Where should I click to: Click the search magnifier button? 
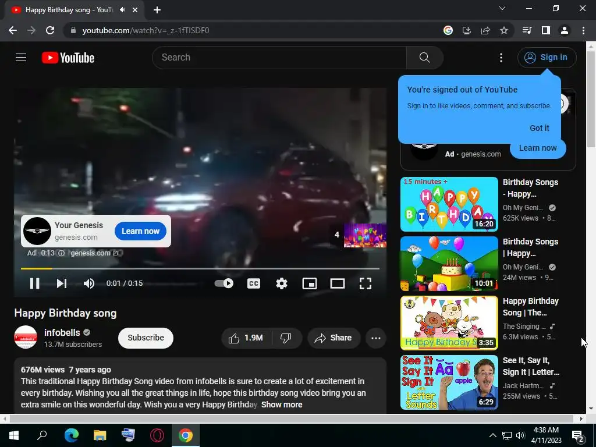point(424,58)
